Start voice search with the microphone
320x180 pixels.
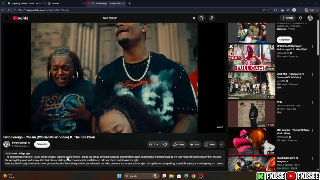(x=212, y=18)
